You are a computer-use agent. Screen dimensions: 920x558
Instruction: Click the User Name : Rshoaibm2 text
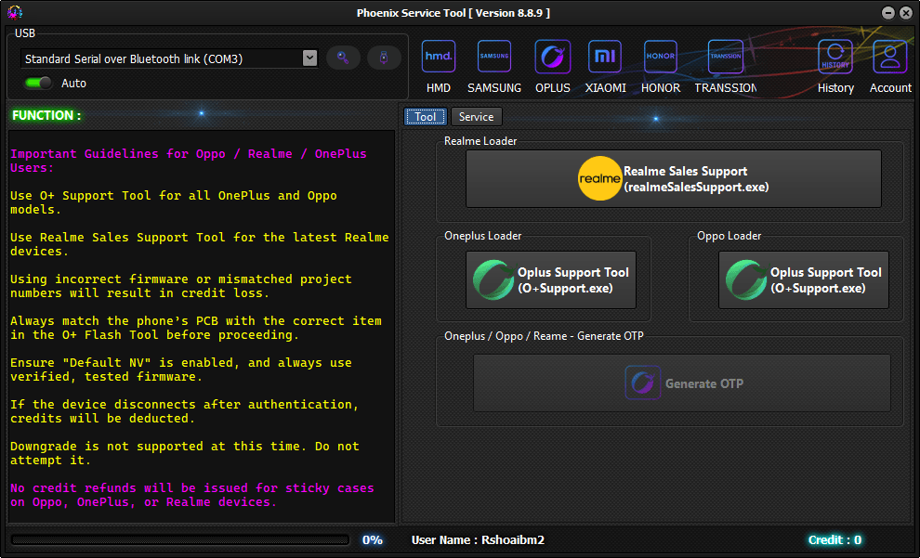(x=478, y=539)
